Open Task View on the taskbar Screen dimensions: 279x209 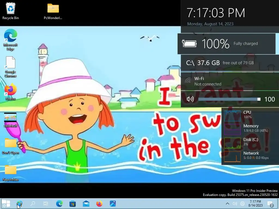[46, 204]
